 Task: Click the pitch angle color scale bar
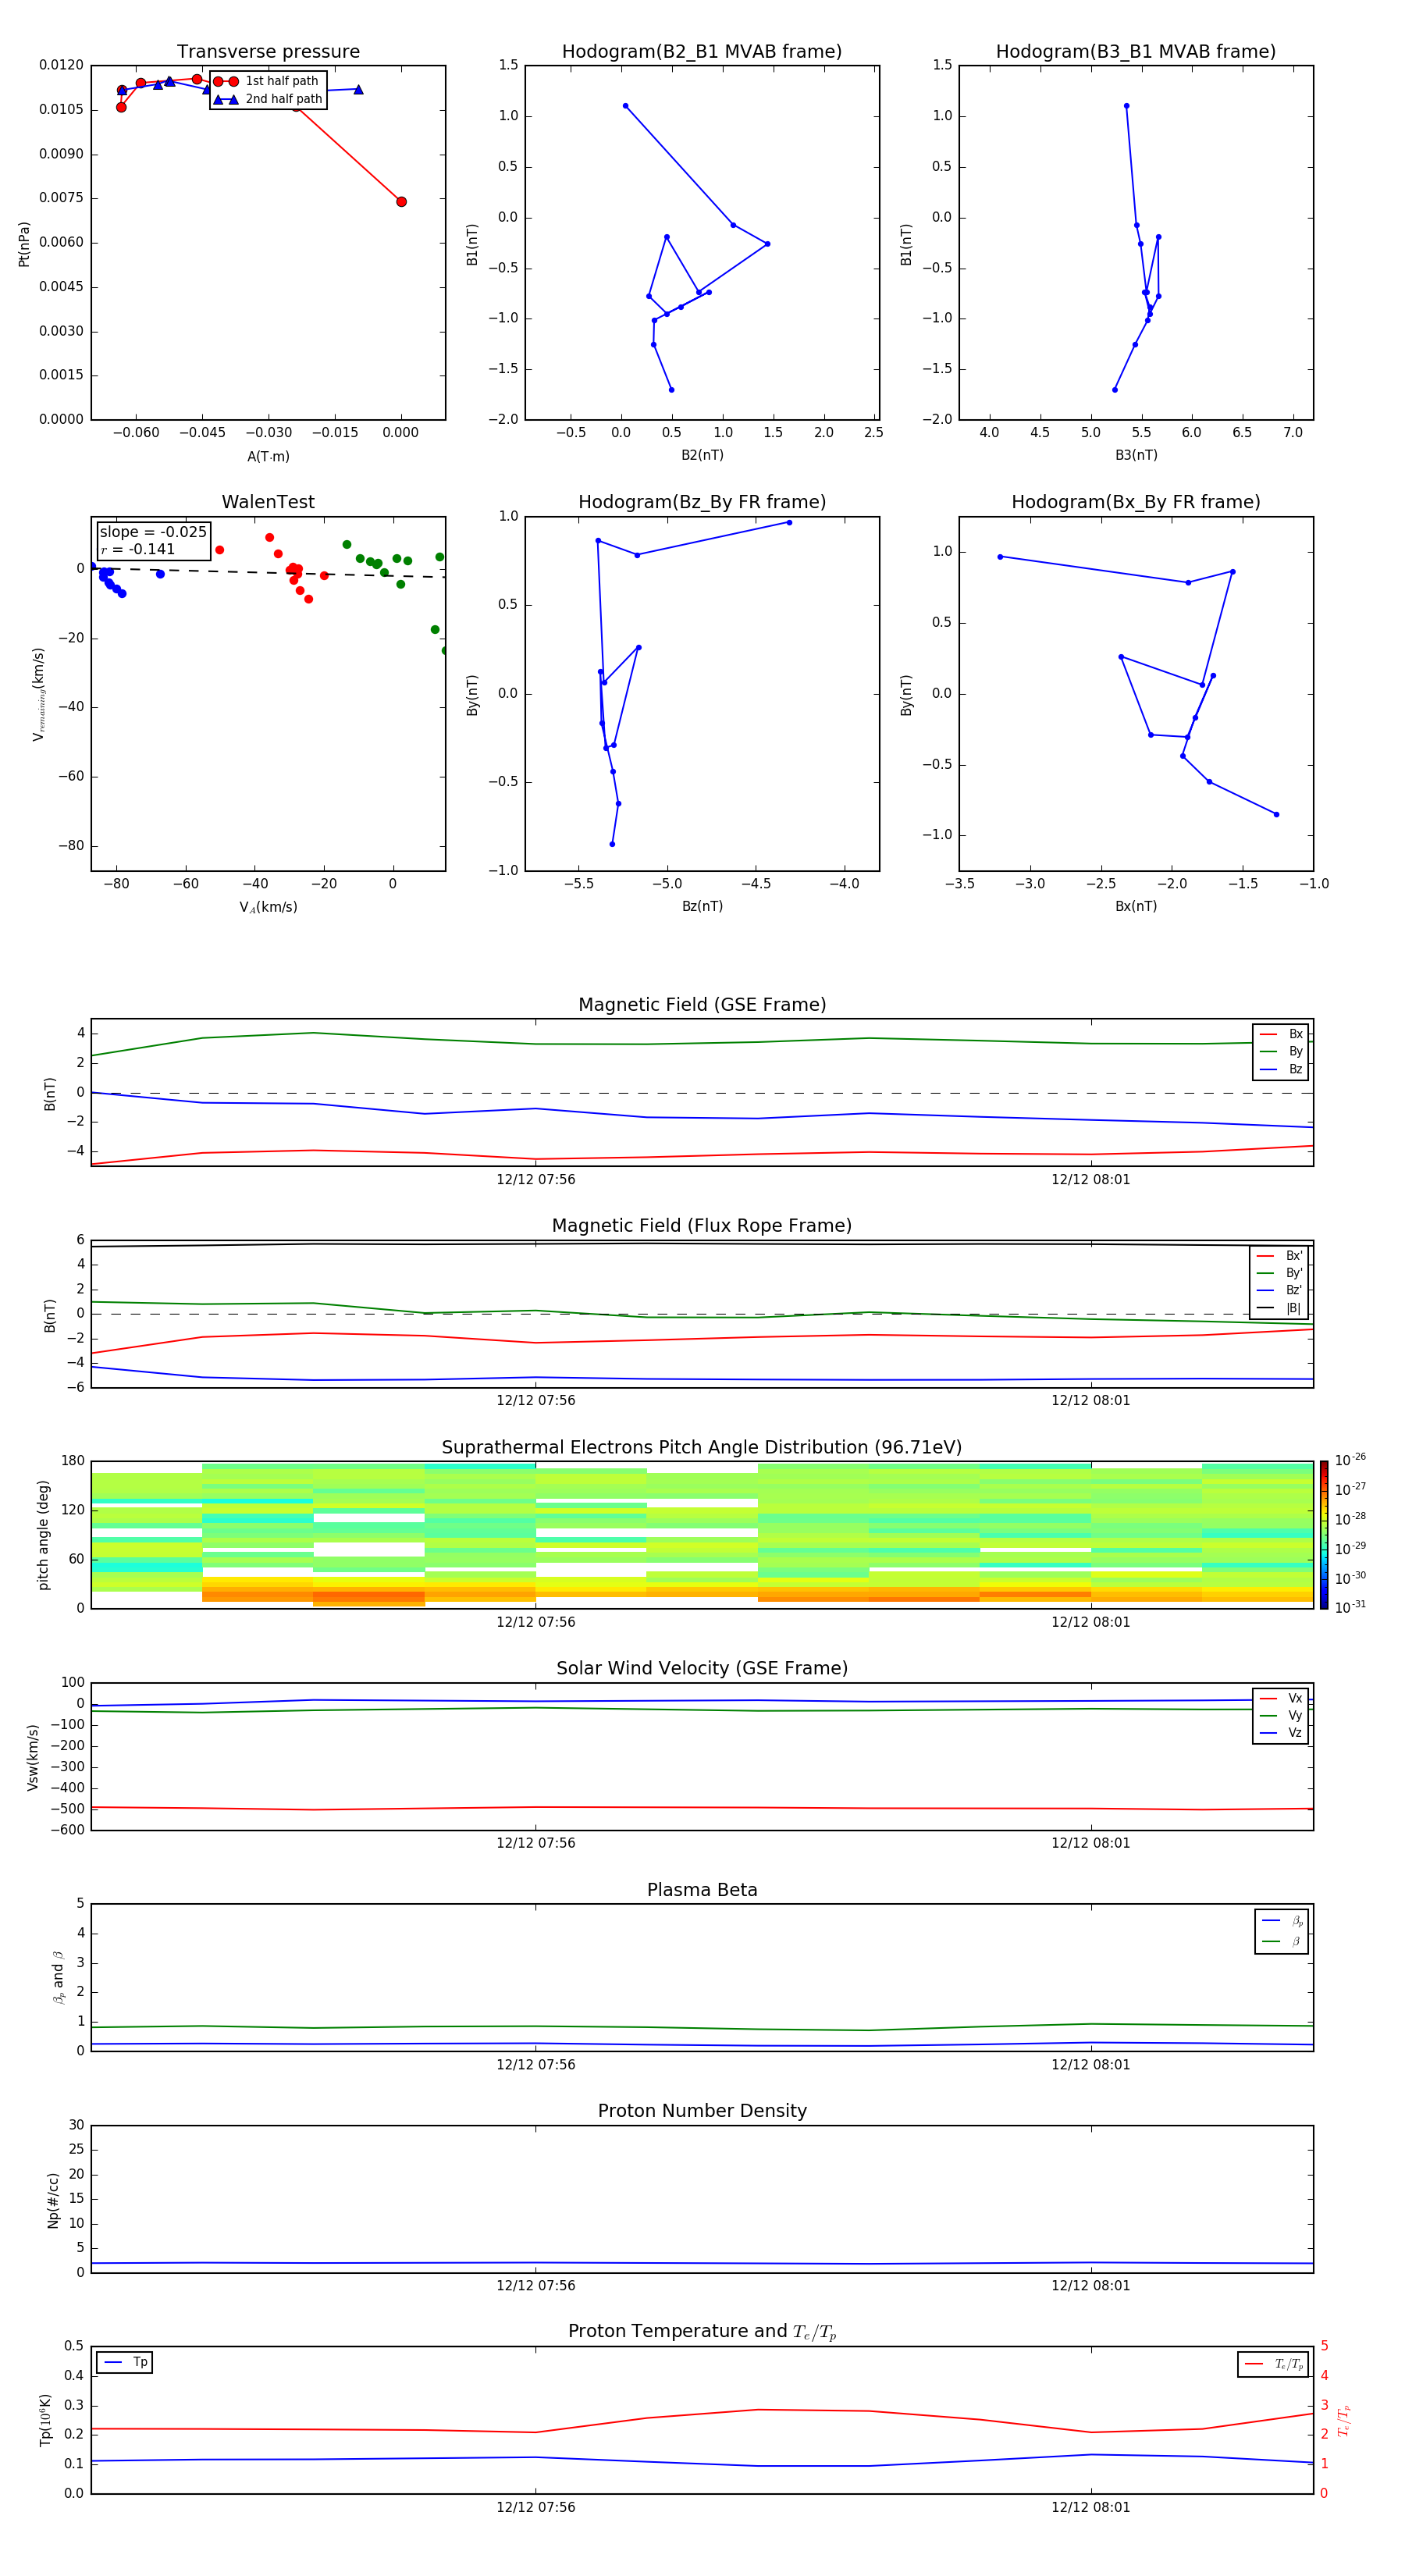pyautogui.click(x=1324, y=1535)
